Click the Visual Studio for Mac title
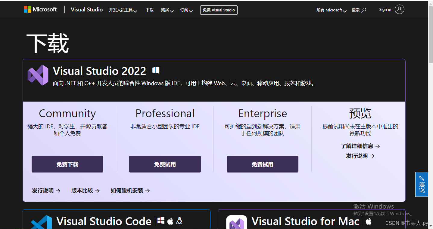 click(x=306, y=221)
